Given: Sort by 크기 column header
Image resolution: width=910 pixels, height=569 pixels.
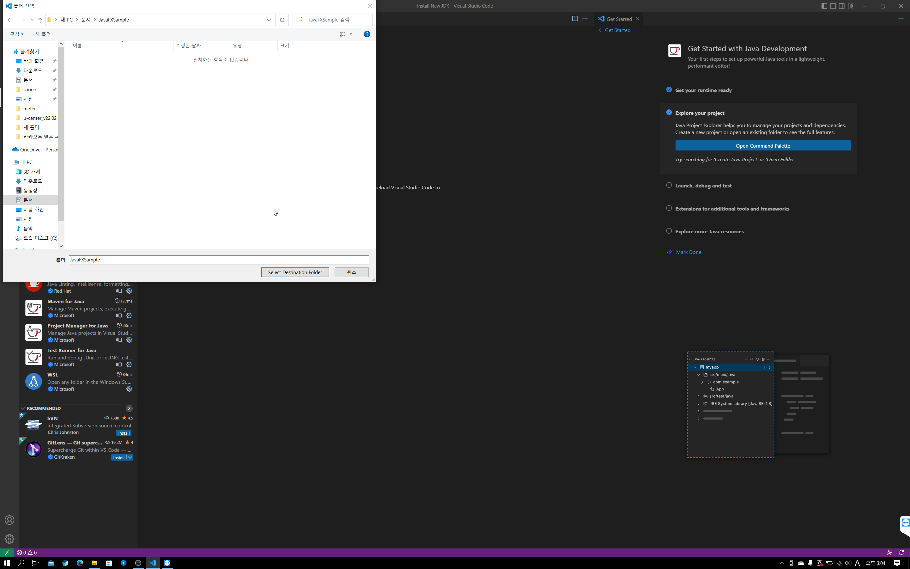Looking at the screenshot, I should [293, 45].
